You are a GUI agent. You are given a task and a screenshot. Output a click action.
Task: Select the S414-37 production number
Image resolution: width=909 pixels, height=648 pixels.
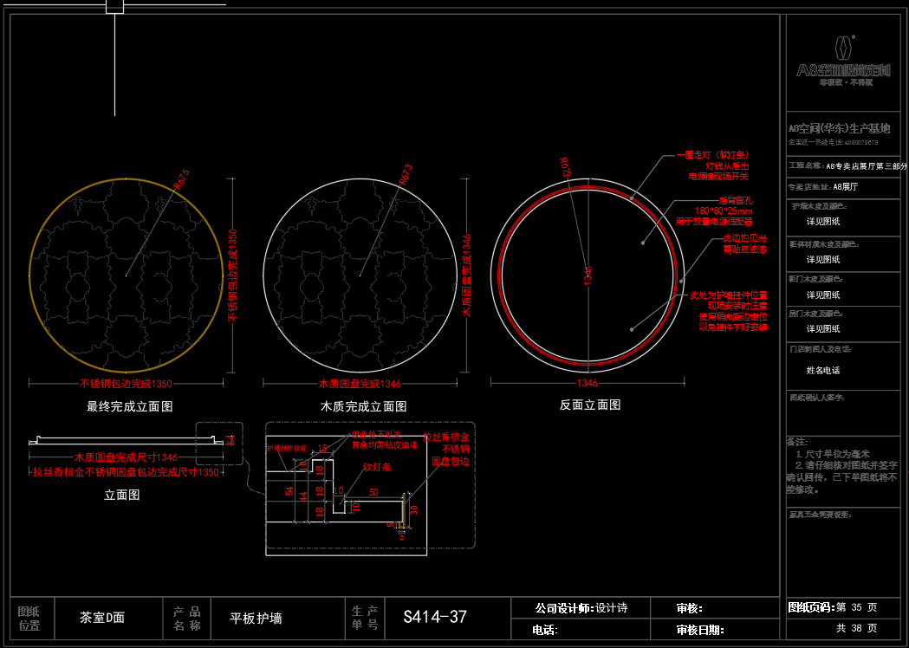point(435,617)
